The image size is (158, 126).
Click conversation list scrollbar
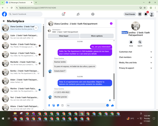coord(43,51)
